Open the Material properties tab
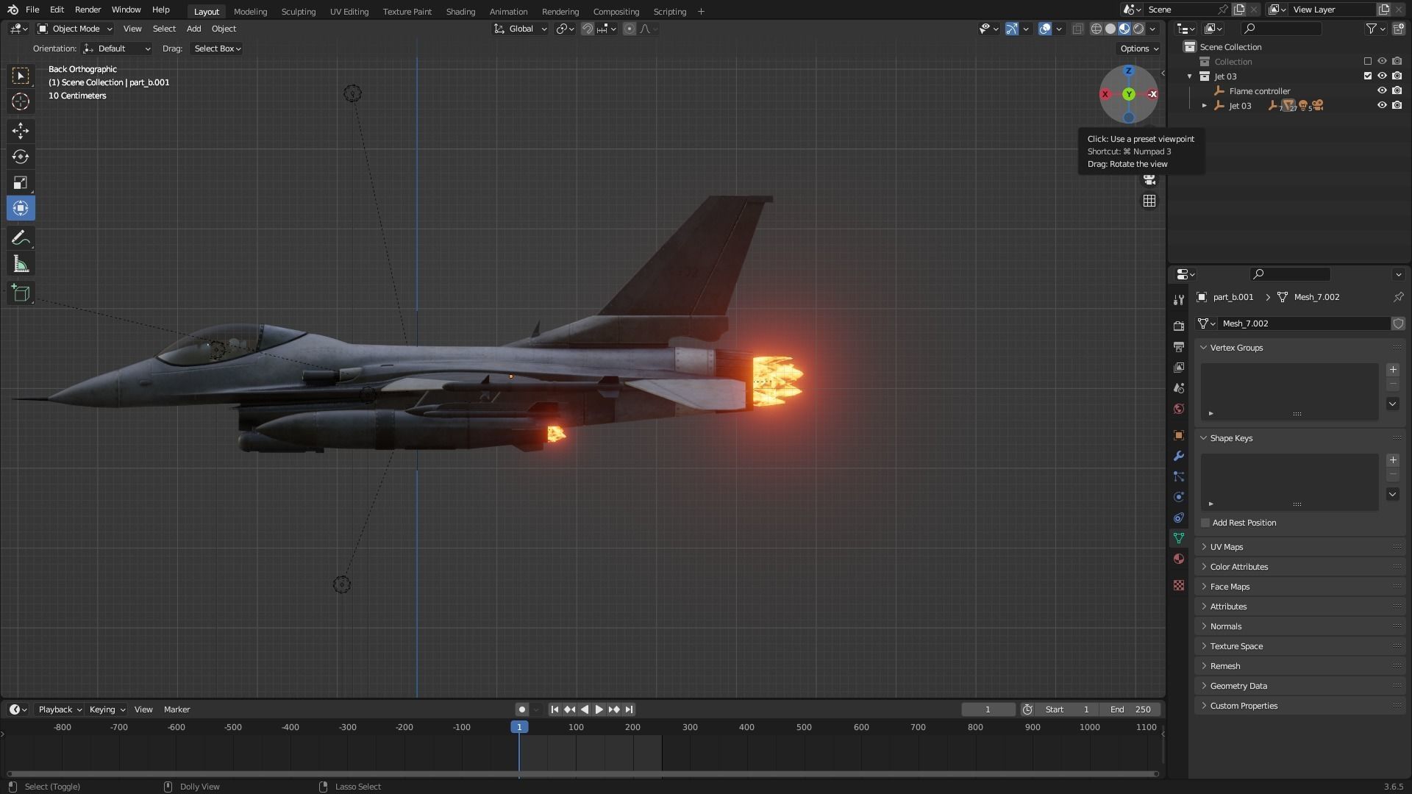 coord(1179,559)
